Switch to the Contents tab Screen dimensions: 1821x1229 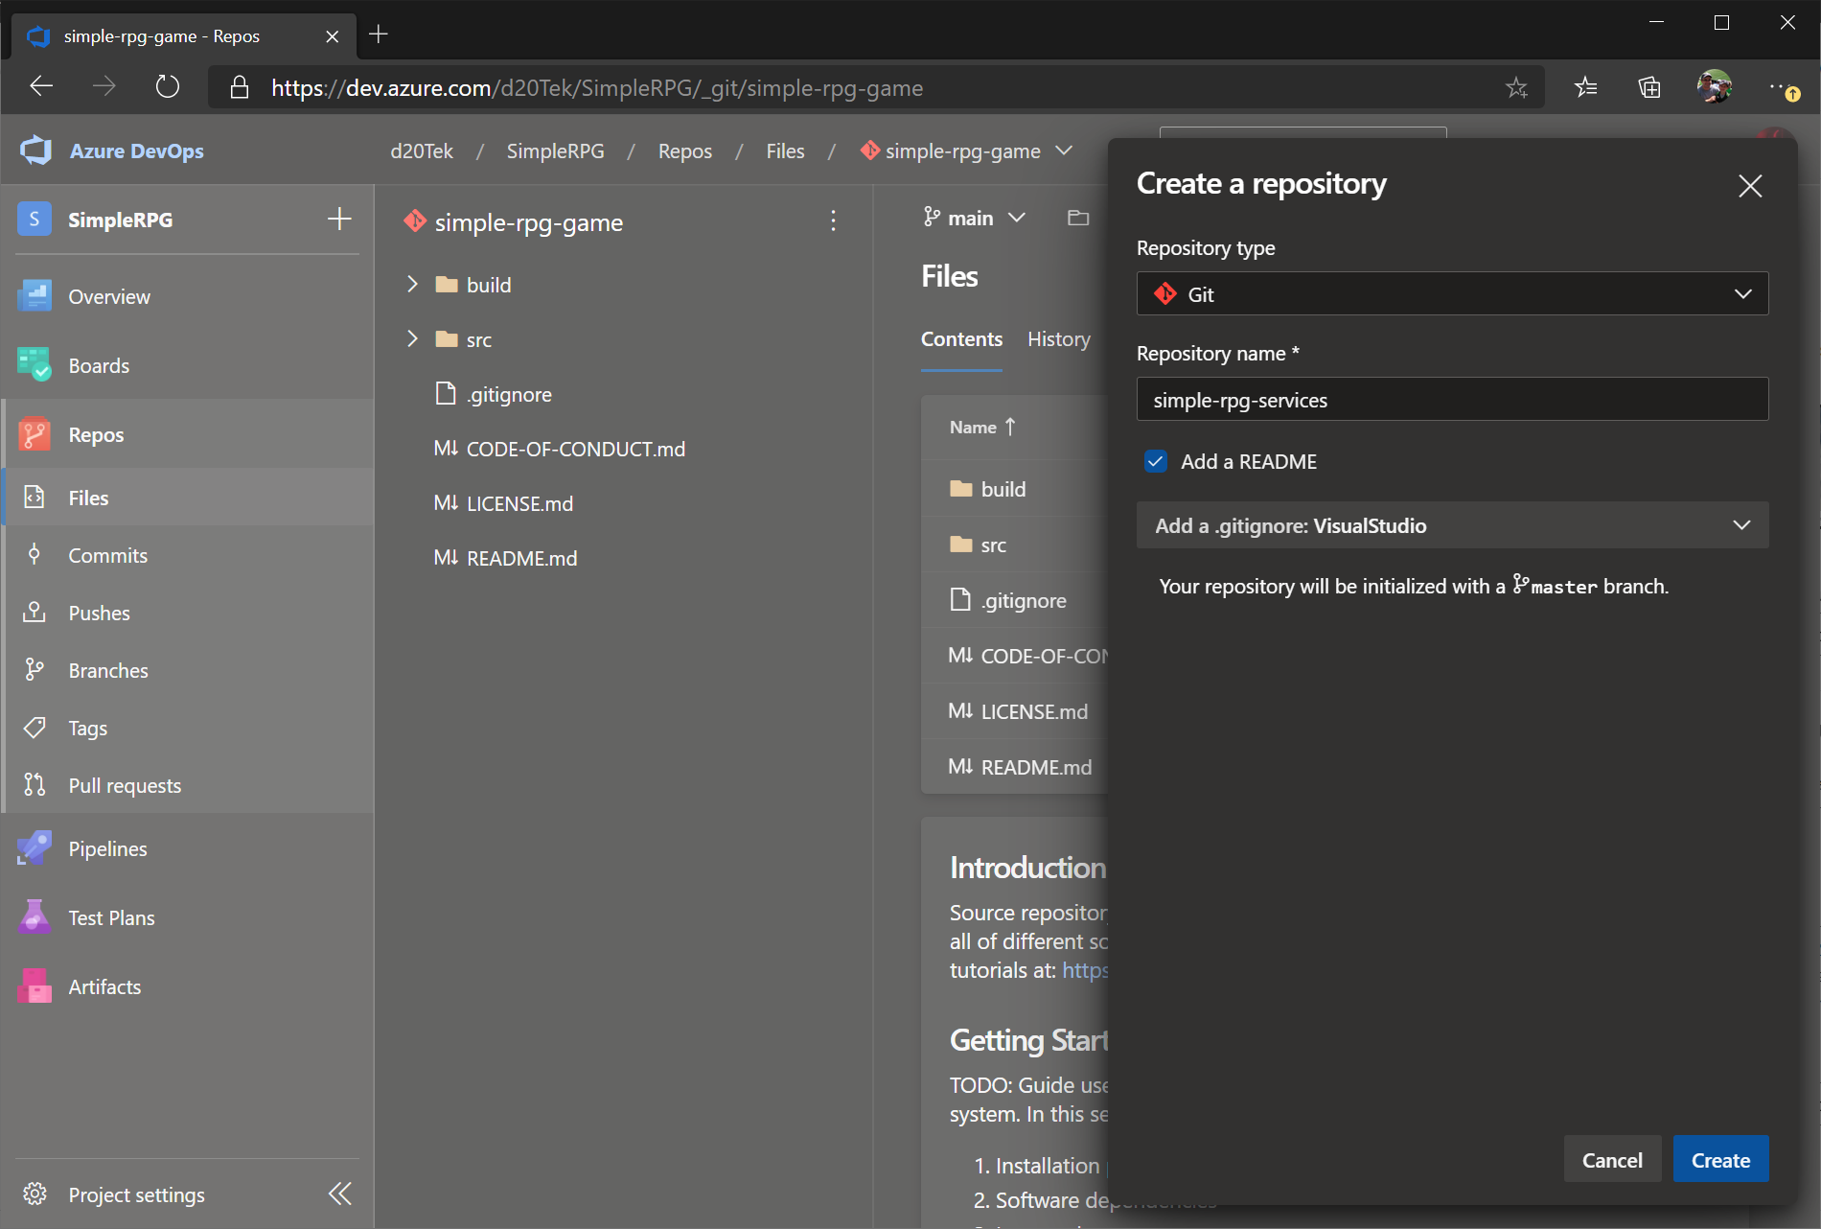tap(961, 338)
